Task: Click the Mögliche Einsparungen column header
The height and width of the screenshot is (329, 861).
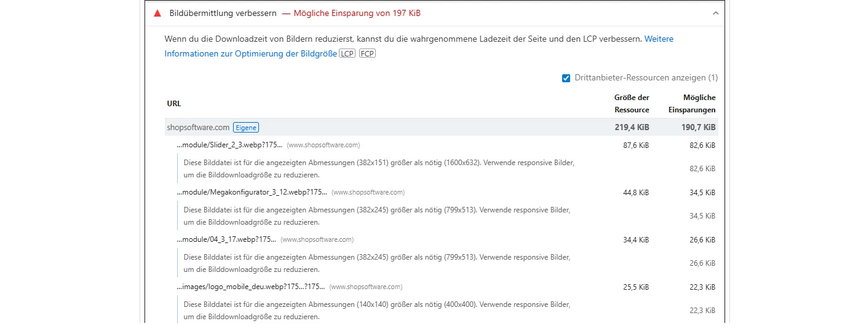Action: pos(692,104)
